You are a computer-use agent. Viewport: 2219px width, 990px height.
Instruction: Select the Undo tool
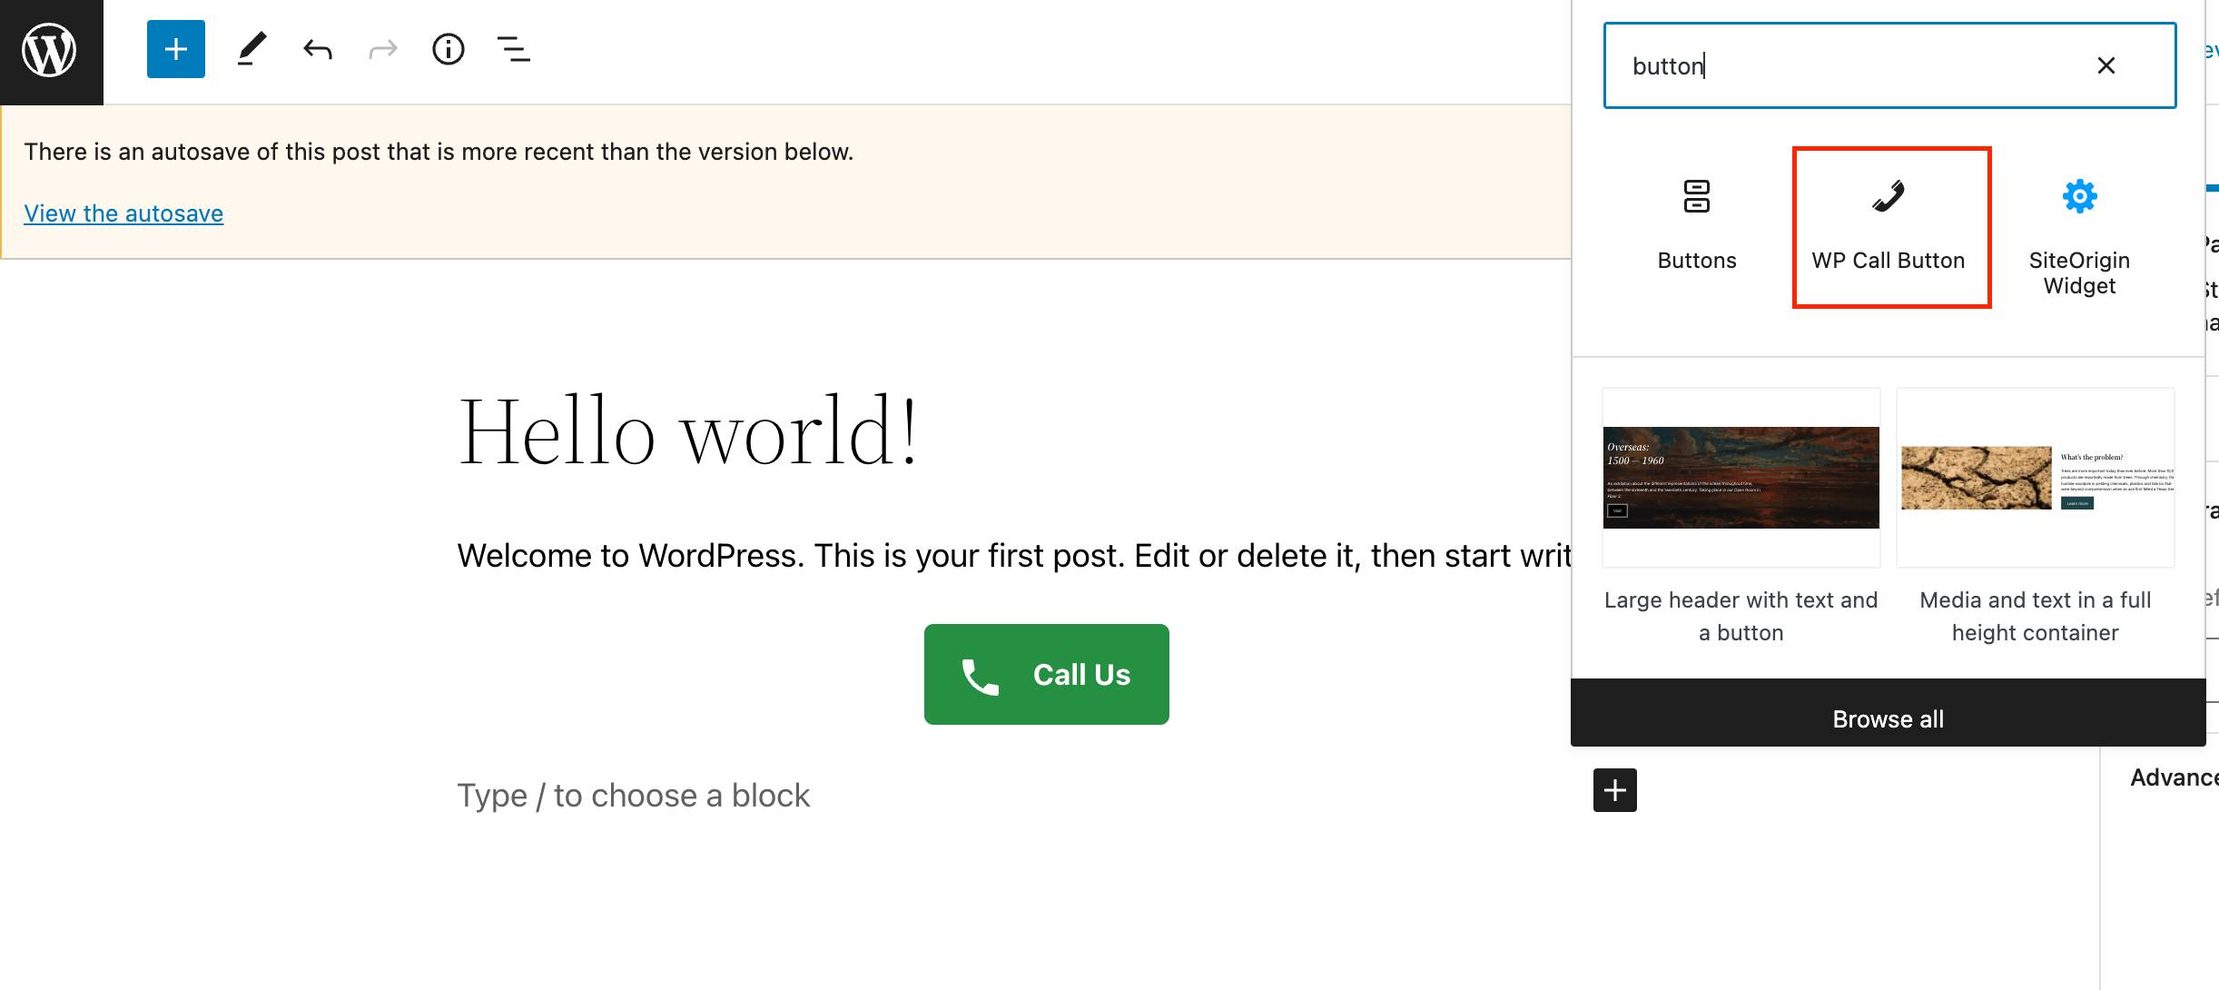[x=317, y=48]
